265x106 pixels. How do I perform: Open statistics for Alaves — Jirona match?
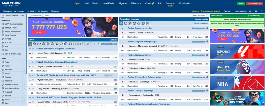(x=122, y=32)
